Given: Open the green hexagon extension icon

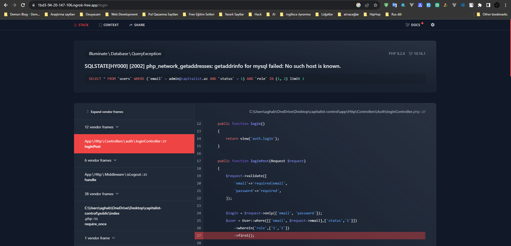Looking at the screenshot, I should pos(437,5).
